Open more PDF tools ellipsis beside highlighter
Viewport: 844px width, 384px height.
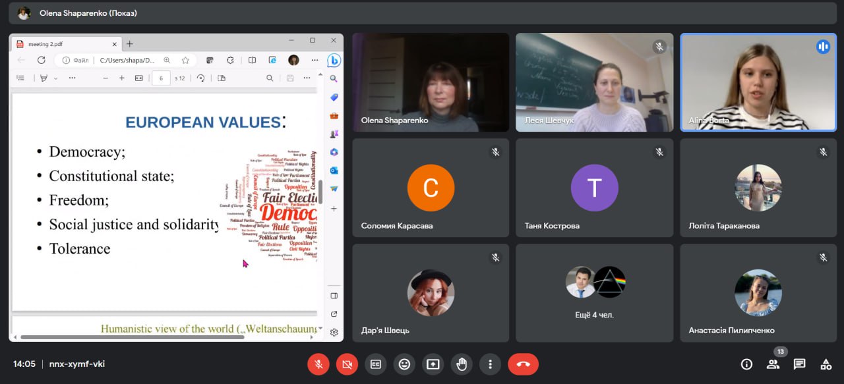(x=71, y=78)
